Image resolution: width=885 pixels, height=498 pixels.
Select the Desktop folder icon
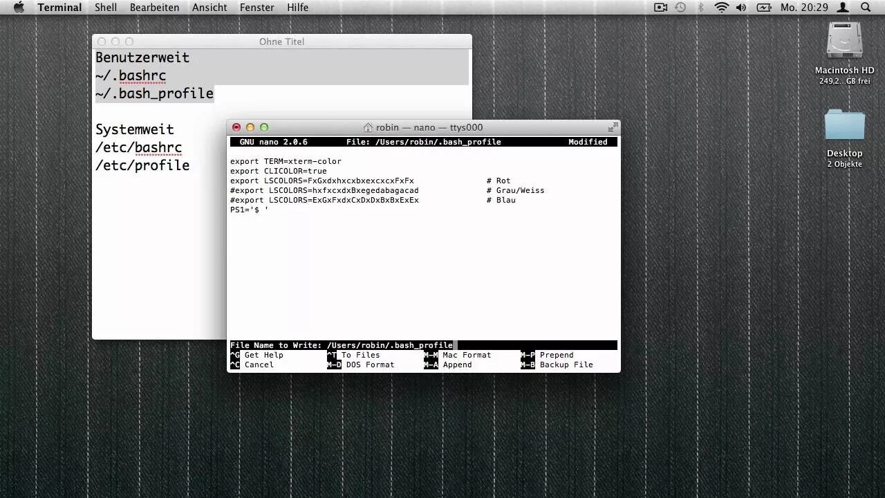click(845, 126)
